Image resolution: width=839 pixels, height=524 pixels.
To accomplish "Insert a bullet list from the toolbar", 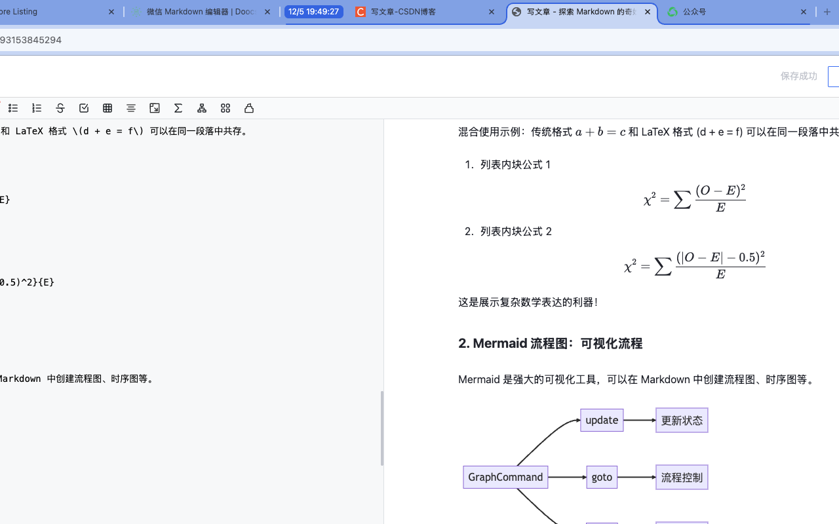I will coord(12,108).
